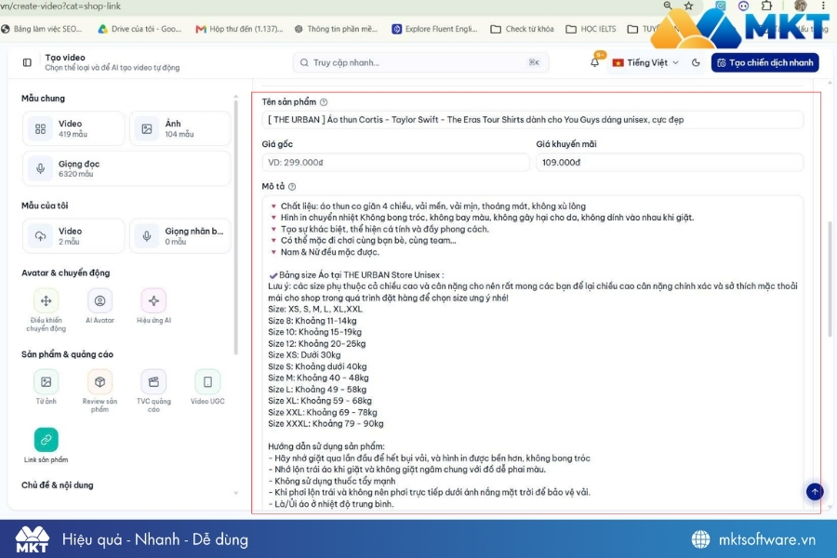The height and width of the screenshot is (558, 837).
Task: Open Bảng làm việc SEO bookmark
Action: 42,29
